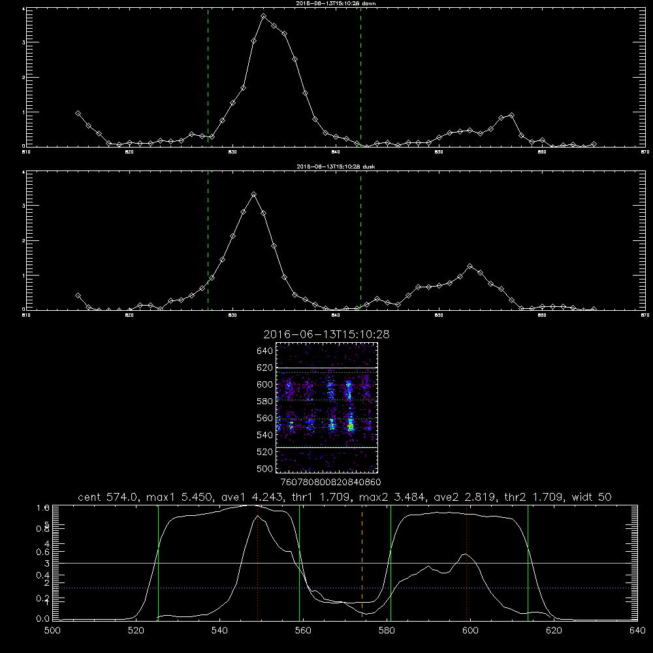Viewport: 653px width, 653px height.
Task: Click the dotted white threshold line in bottom plot
Action: (x=343, y=588)
